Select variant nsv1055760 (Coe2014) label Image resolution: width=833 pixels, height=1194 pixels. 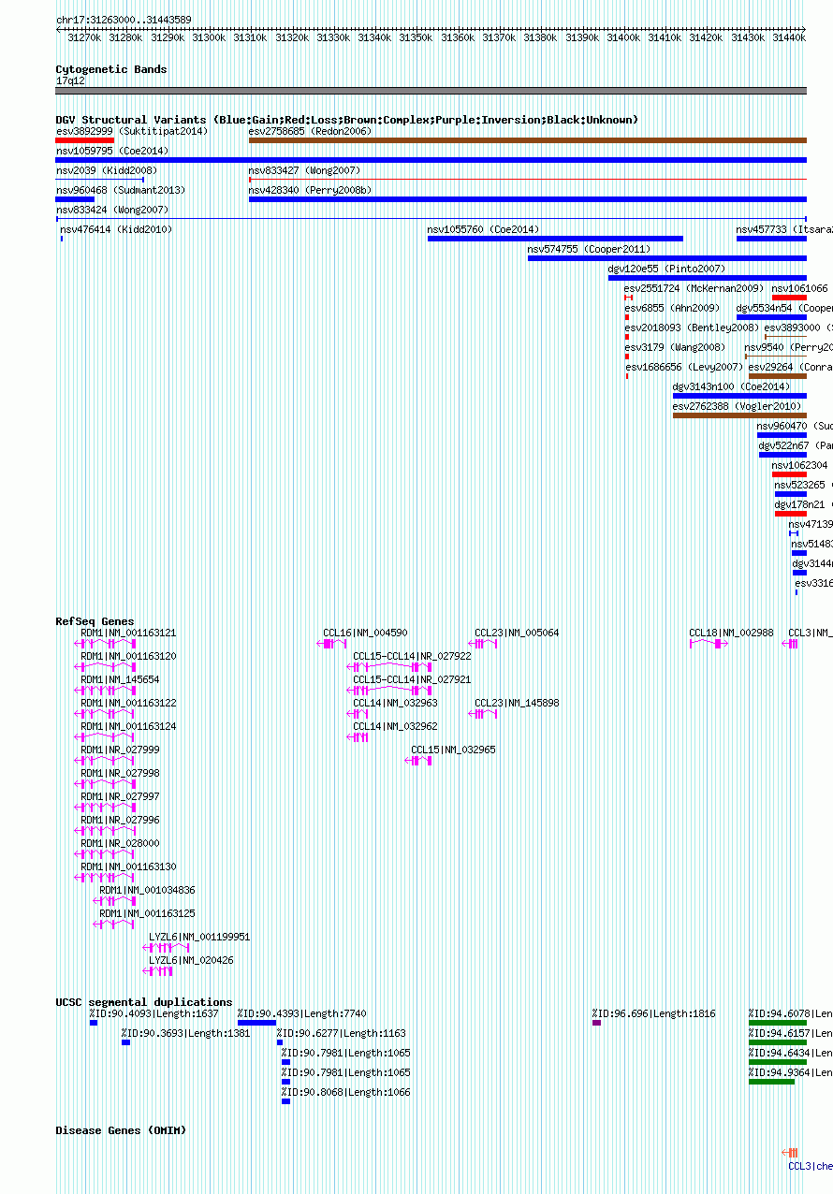483,229
